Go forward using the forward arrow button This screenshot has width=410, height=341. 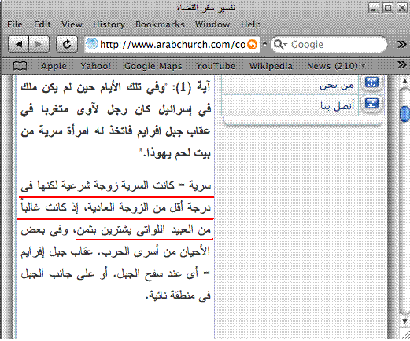[39, 44]
